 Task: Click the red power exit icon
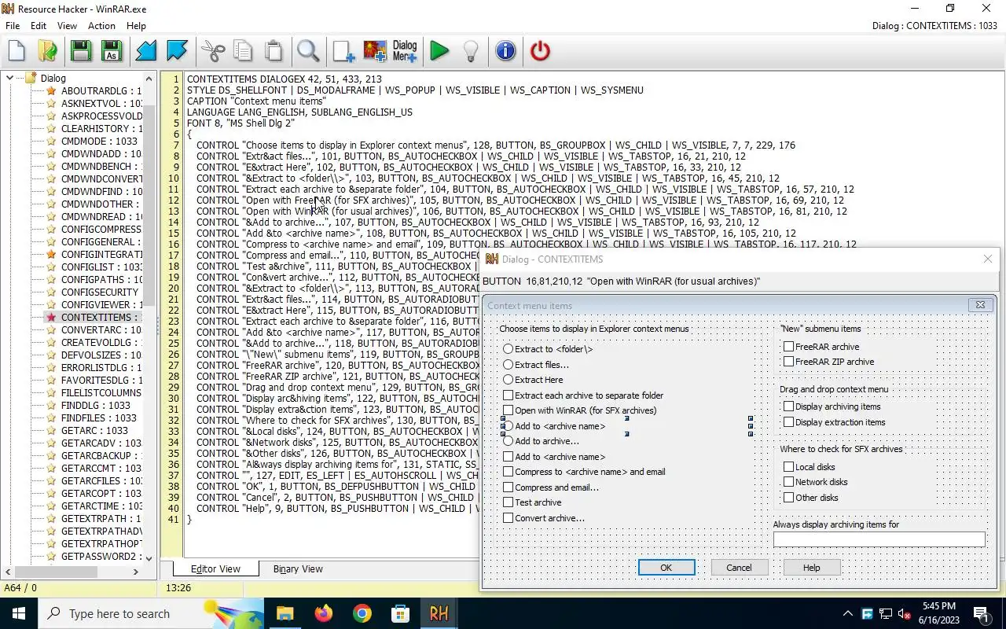(540, 51)
